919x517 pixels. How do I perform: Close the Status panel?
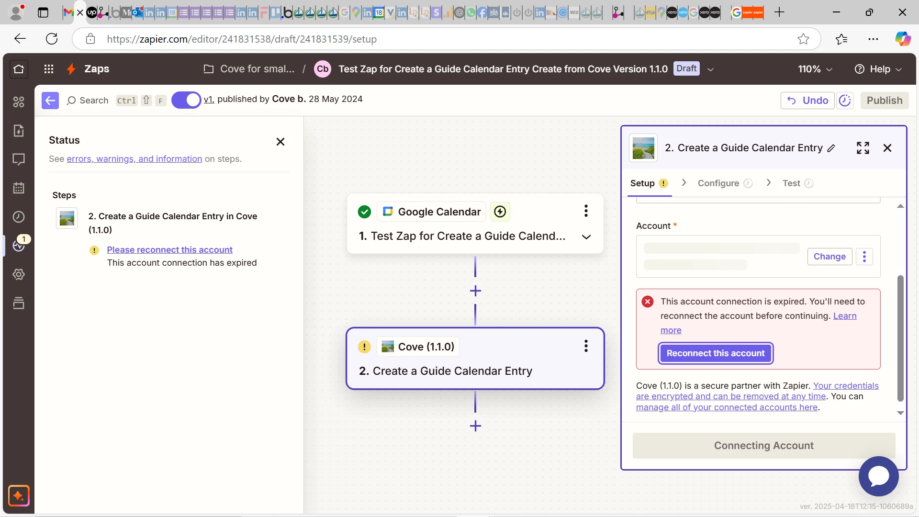coord(280,142)
